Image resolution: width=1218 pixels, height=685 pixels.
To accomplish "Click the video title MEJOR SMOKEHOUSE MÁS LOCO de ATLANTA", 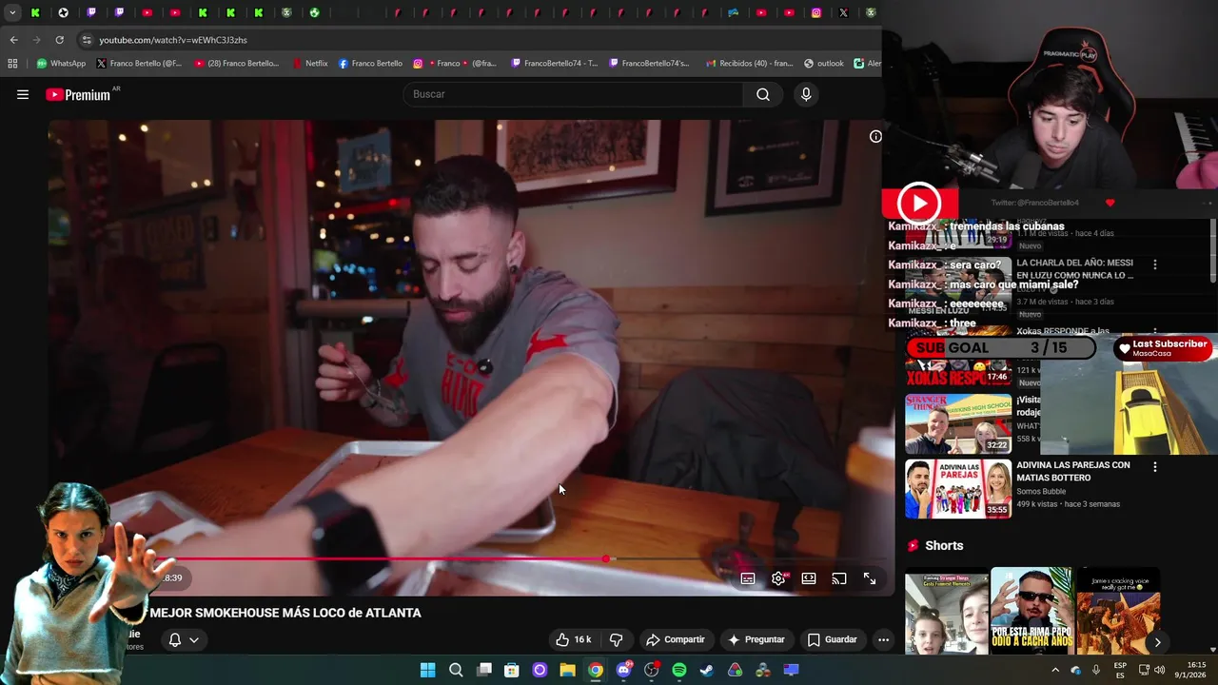I will click(285, 613).
